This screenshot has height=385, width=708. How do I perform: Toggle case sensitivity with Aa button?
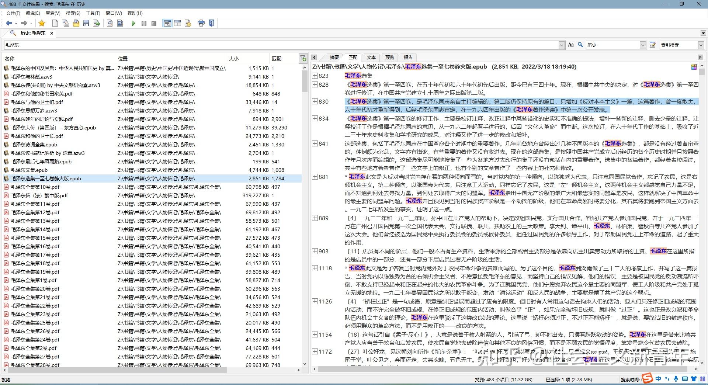tap(570, 45)
